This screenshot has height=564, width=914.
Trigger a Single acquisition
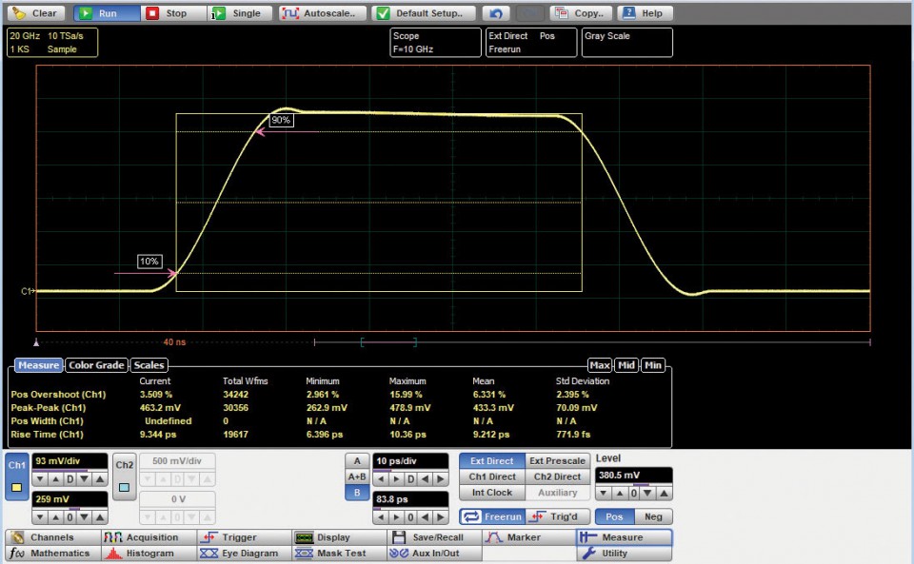pos(236,13)
